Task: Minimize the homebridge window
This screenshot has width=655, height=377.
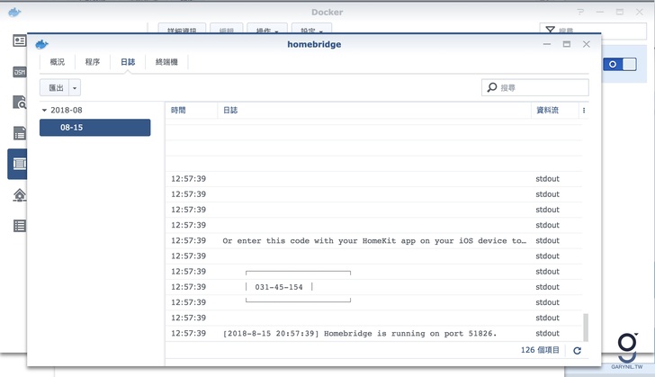Action: [547, 44]
